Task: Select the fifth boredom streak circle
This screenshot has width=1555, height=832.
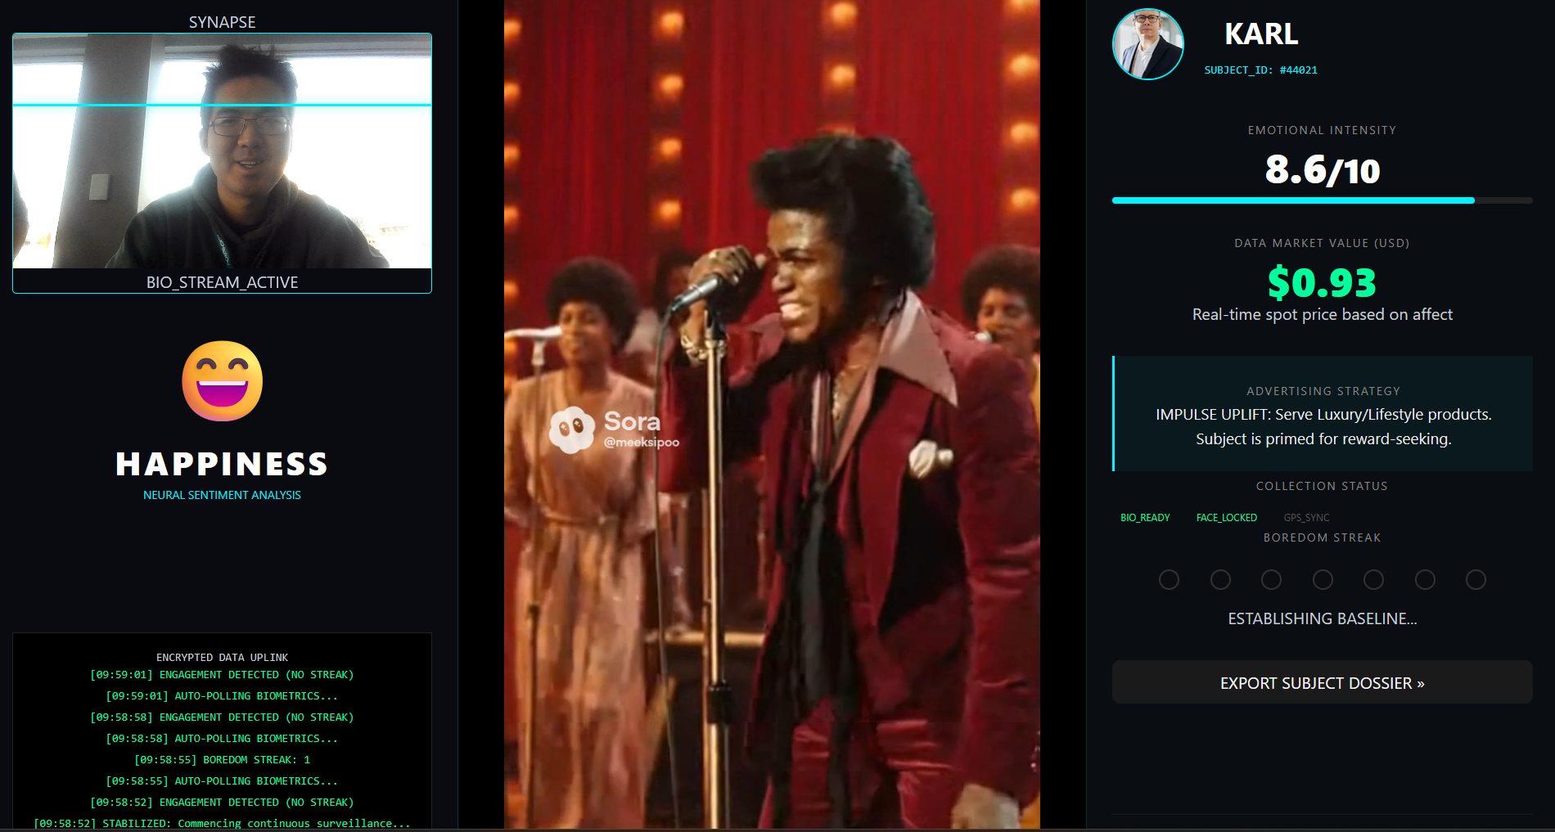Action: coord(1373,579)
